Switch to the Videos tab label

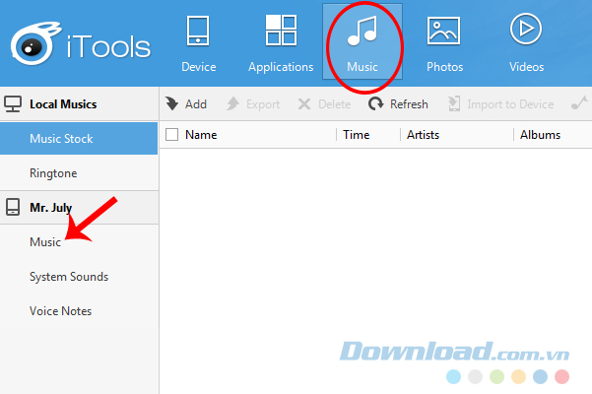point(527,67)
